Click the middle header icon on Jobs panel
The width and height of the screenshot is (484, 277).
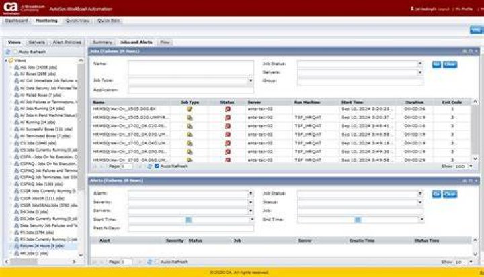[x=471, y=51]
